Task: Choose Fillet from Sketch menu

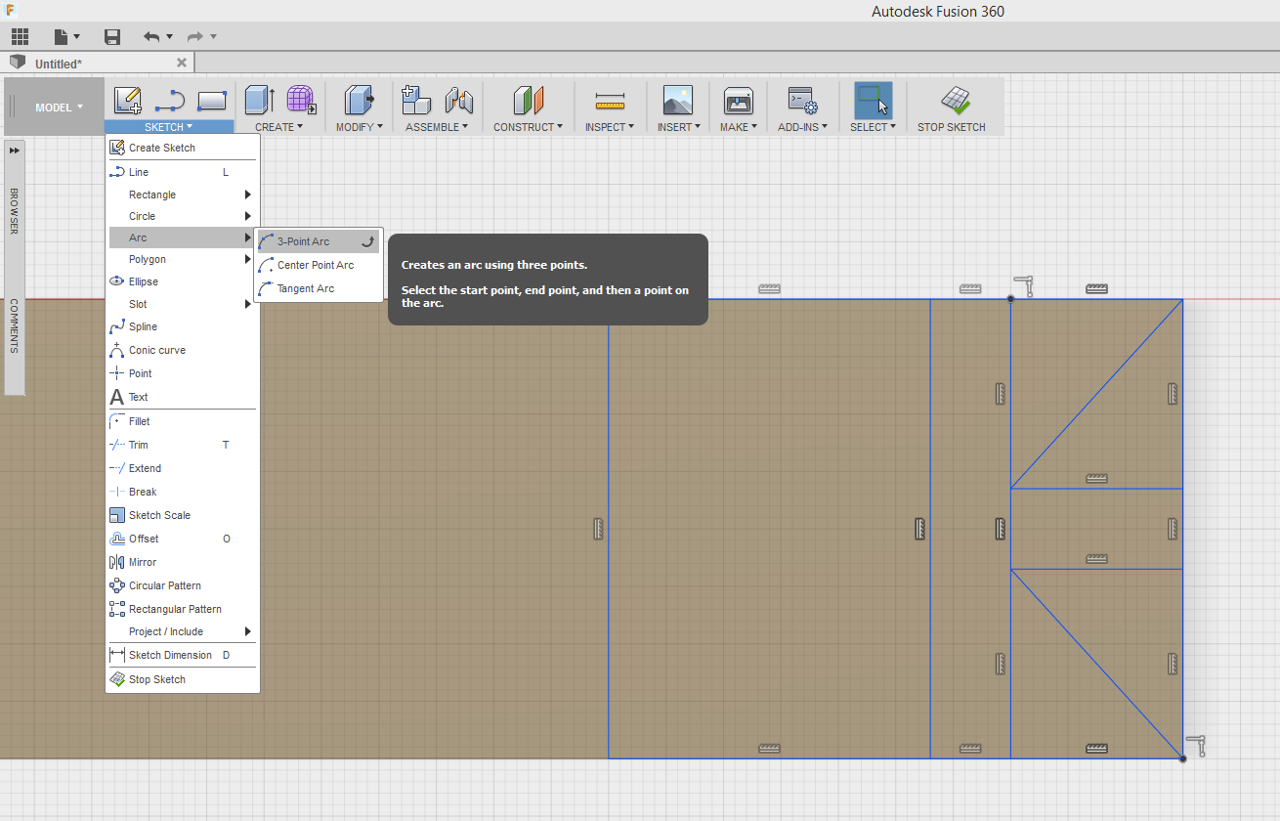Action: pyautogui.click(x=183, y=421)
